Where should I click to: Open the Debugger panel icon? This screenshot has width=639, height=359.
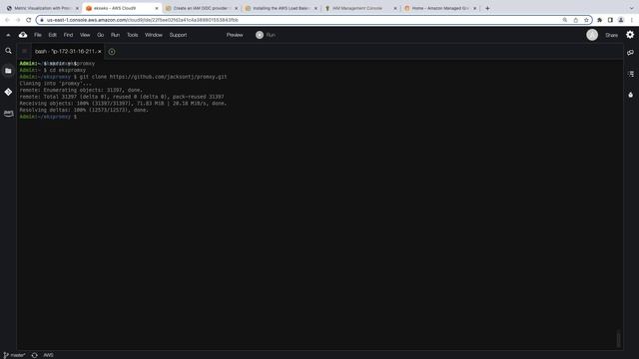pos(630,95)
